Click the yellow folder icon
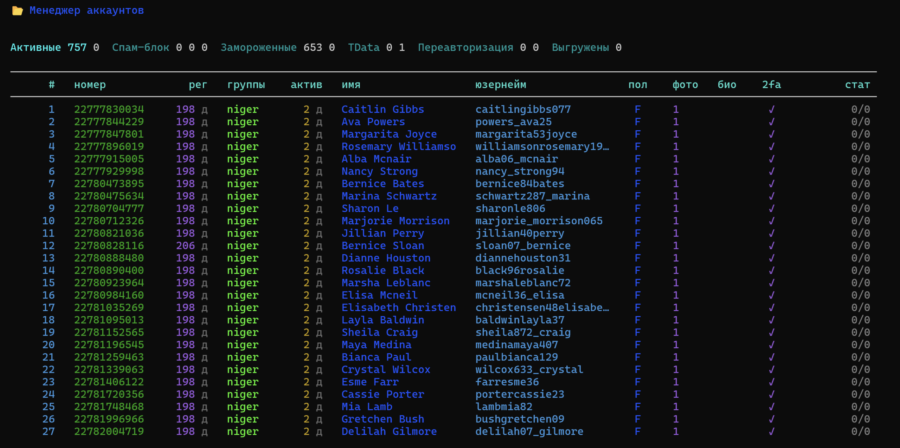Image resolution: width=900 pixels, height=448 pixels. (17, 11)
